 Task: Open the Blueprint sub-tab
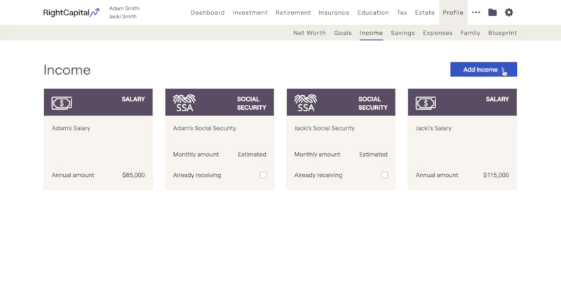click(x=502, y=33)
